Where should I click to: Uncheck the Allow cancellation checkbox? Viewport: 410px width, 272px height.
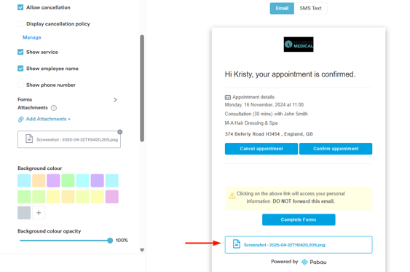(20, 7)
